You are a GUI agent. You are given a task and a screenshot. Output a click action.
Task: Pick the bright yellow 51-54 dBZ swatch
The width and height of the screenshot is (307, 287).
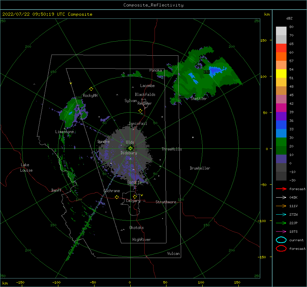click(281, 74)
